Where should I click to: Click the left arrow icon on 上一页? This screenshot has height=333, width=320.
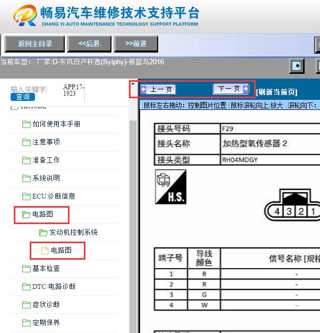143,89
